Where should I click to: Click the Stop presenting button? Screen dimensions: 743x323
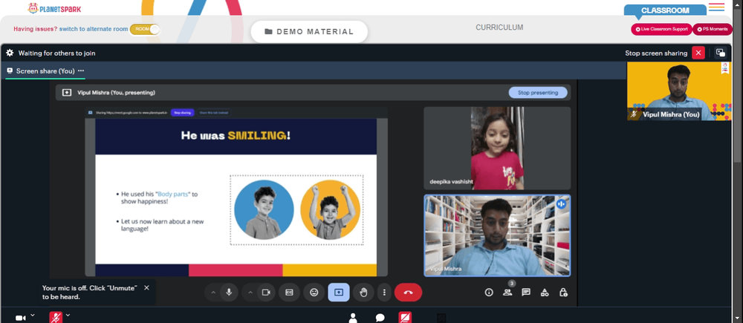538,92
